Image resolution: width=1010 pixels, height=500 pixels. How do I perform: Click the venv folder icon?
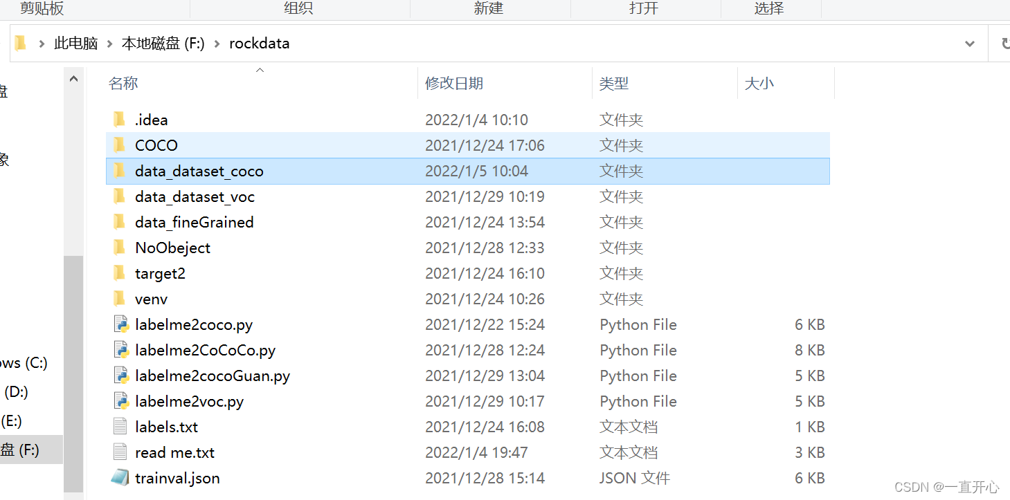pos(120,299)
